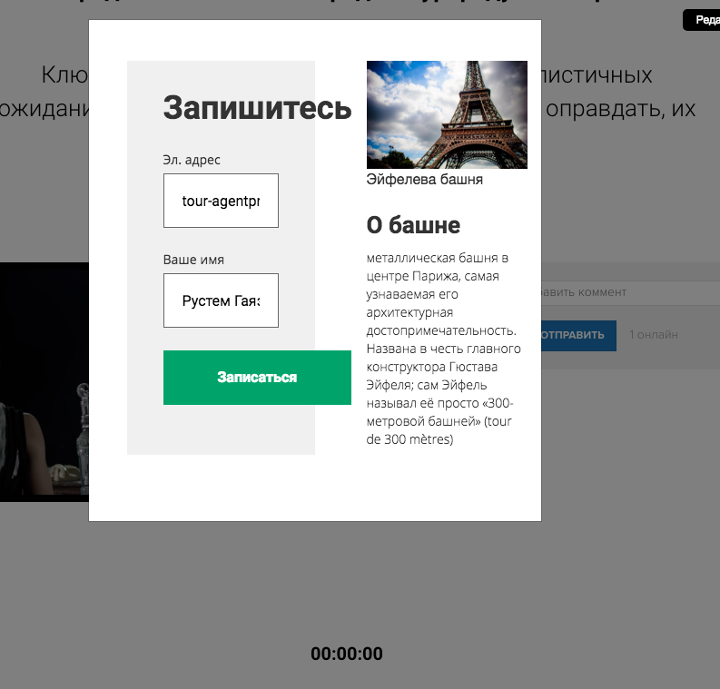Screen dimensions: 720x689
Task: Click dimmed headline text left of modal
Action: 44,92
